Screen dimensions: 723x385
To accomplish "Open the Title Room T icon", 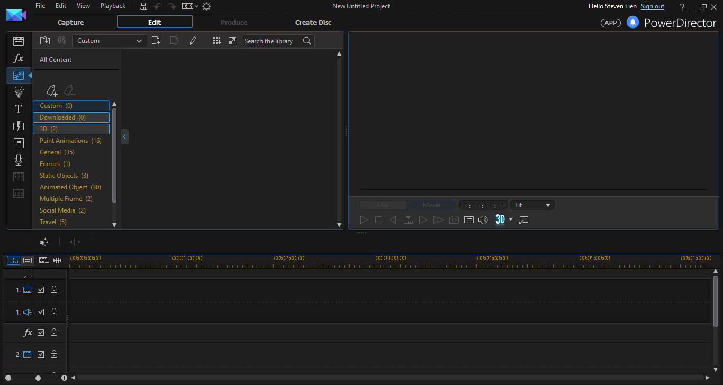I will pos(19,109).
